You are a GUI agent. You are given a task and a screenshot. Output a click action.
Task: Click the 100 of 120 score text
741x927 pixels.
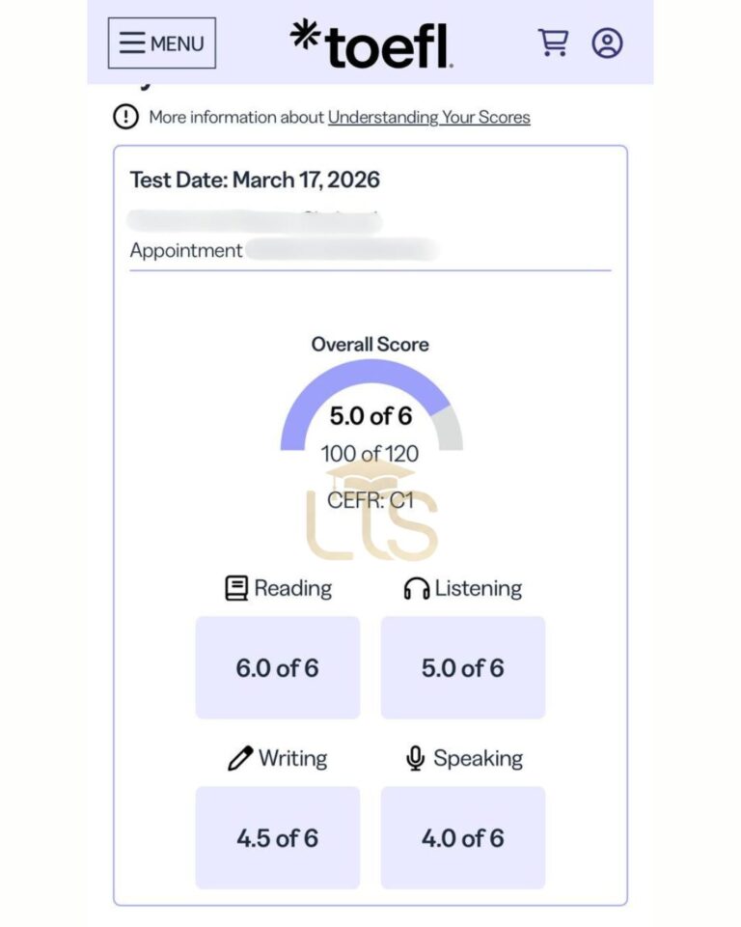pyautogui.click(x=370, y=453)
